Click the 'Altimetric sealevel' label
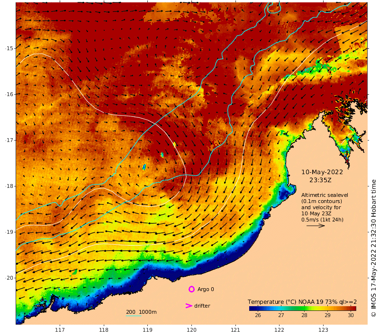 (325, 195)
